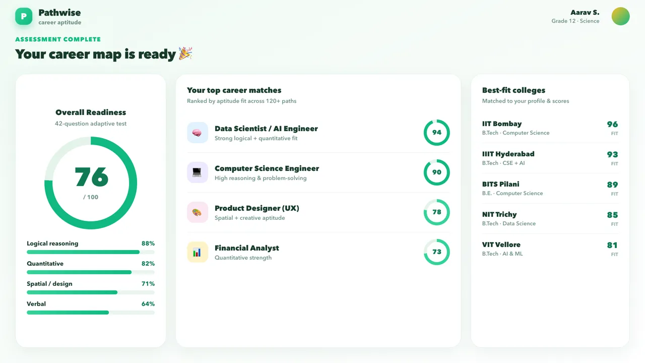Image resolution: width=645 pixels, height=363 pixels.
Task: Select IIT Bombay college
Action: (550, 128)
